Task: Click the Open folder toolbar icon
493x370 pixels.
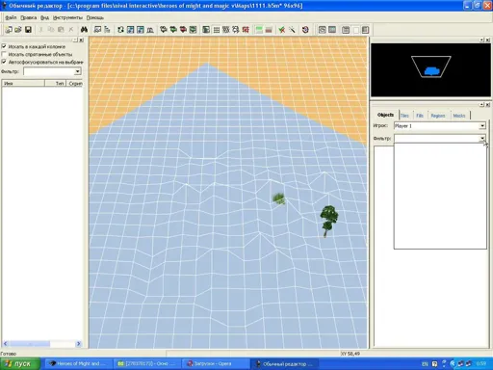Action: [18, 30]
